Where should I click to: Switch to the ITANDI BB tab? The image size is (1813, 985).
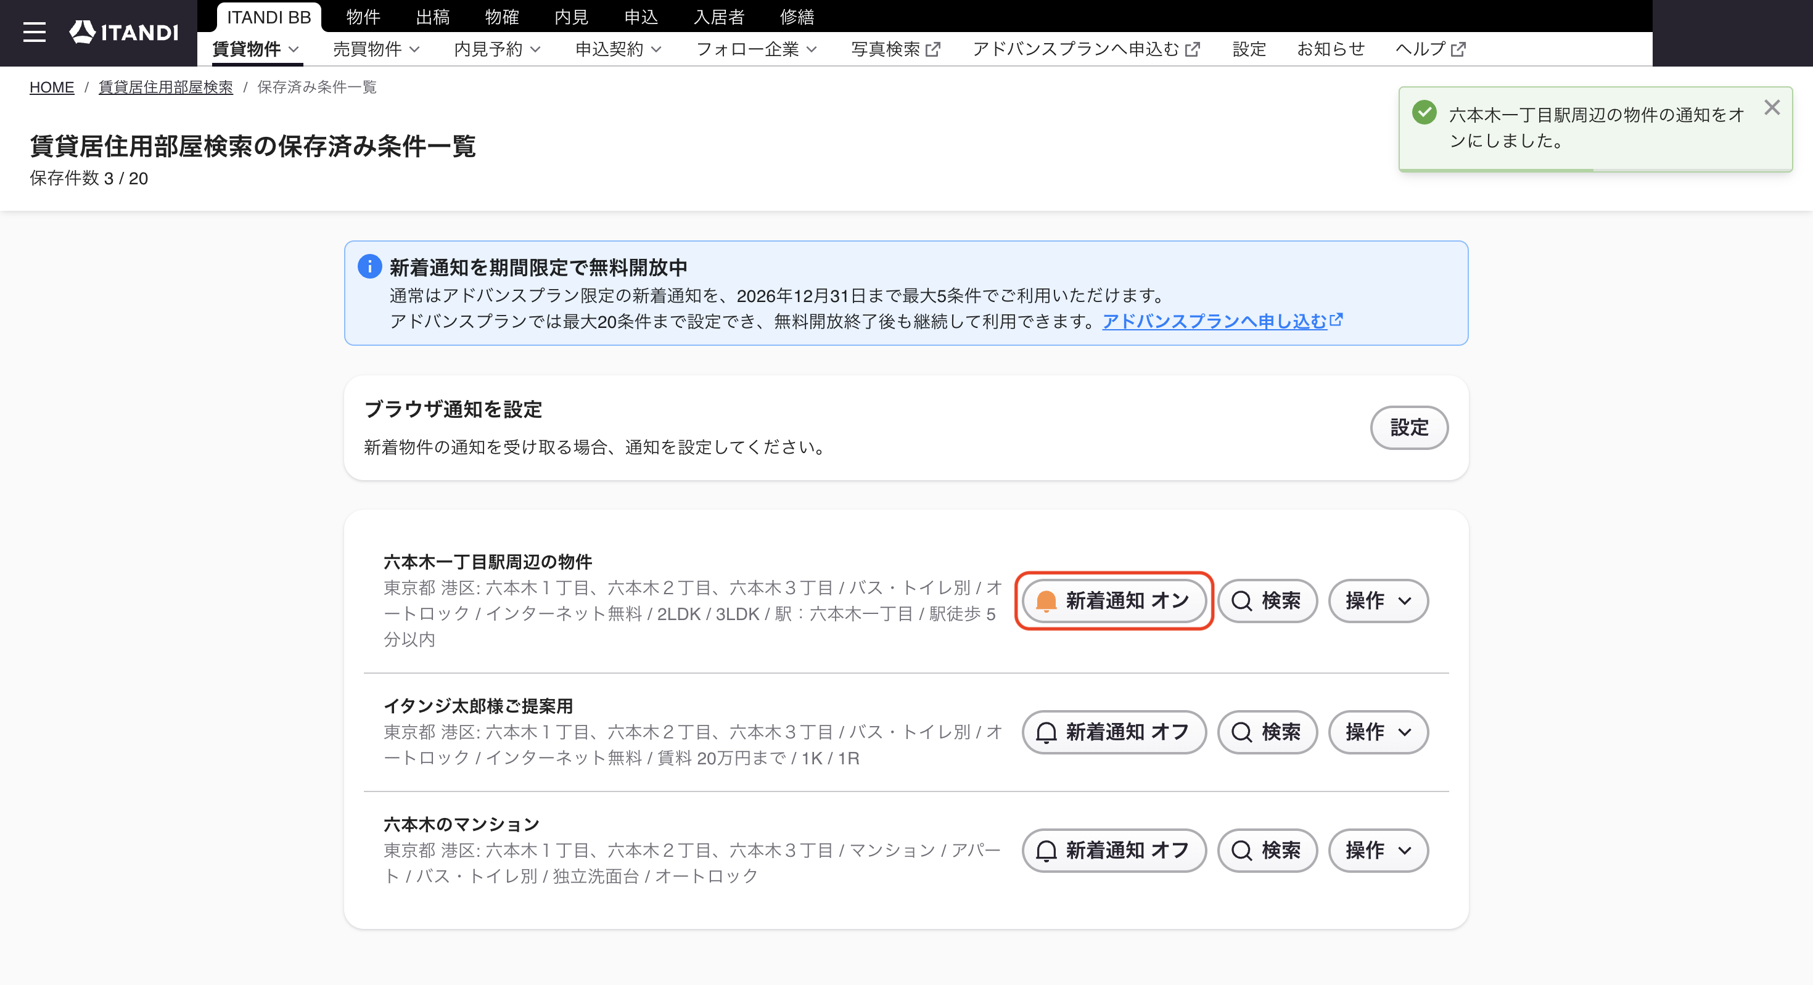point(269,17)
